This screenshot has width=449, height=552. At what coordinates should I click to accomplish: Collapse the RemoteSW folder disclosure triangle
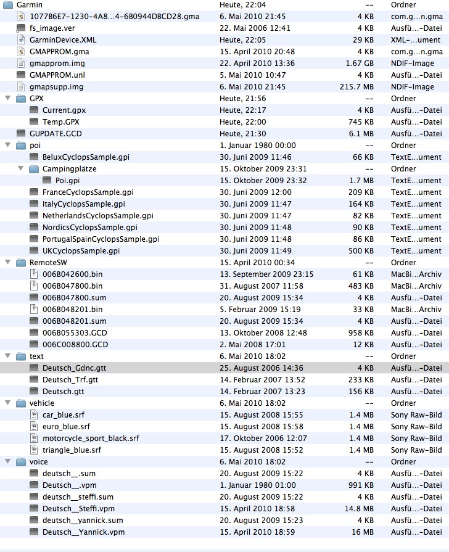point(7,262)
